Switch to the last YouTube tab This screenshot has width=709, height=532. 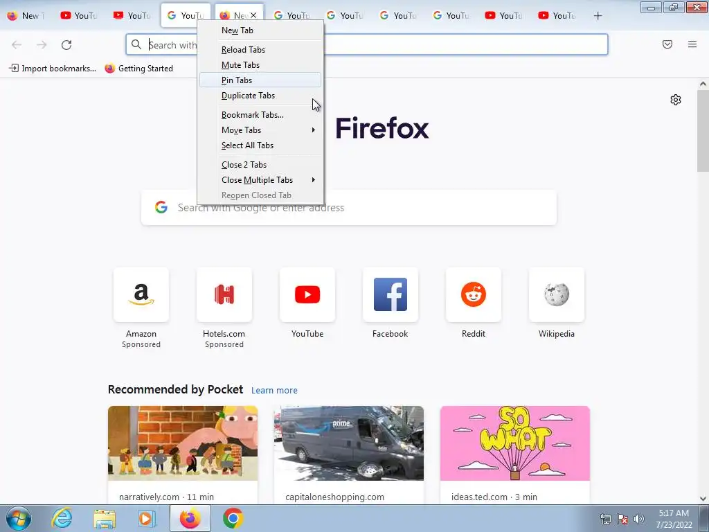click(557, 16)
